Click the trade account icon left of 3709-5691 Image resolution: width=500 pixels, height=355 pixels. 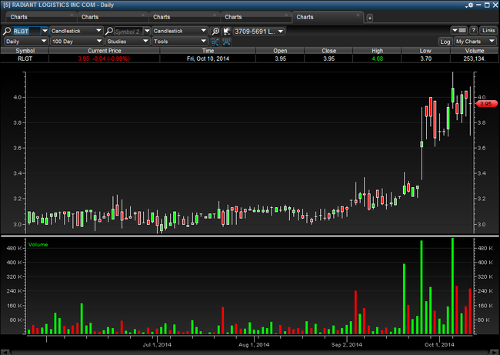click(x=227, y=32)
